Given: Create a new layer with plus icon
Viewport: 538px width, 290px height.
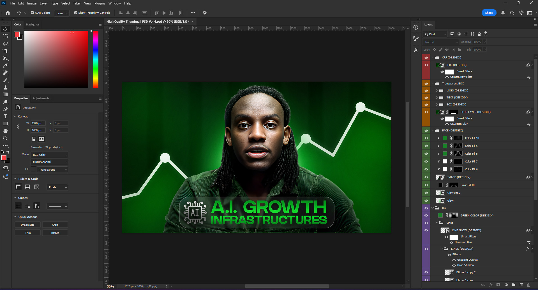Looking at the screenshot, I should click(x=521, y=285).
